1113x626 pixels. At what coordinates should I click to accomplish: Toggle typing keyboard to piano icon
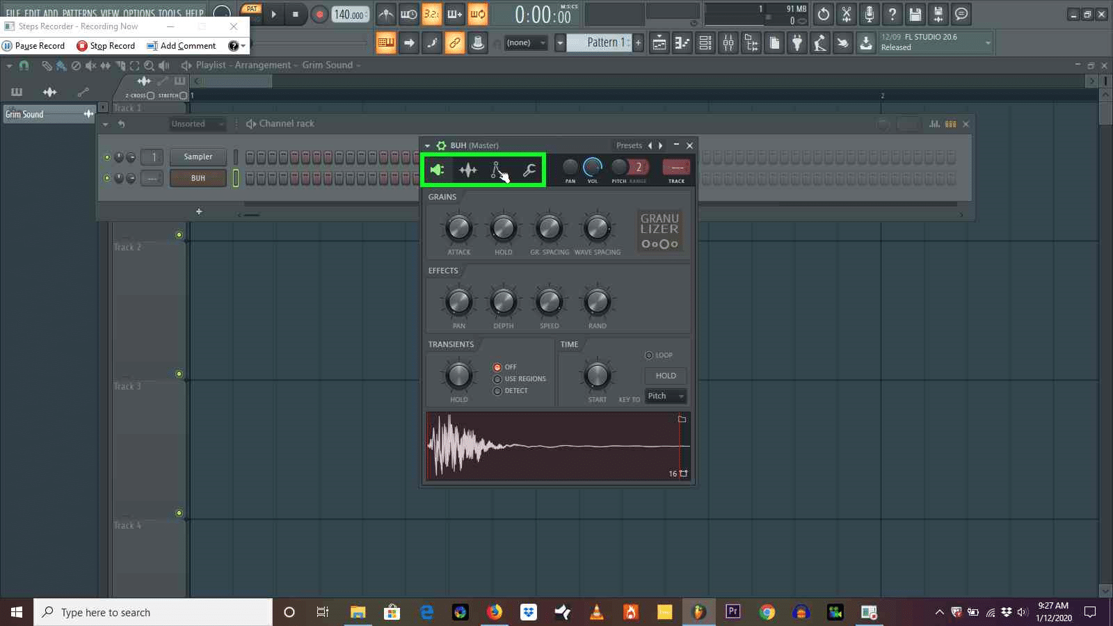tap(385, 43)
